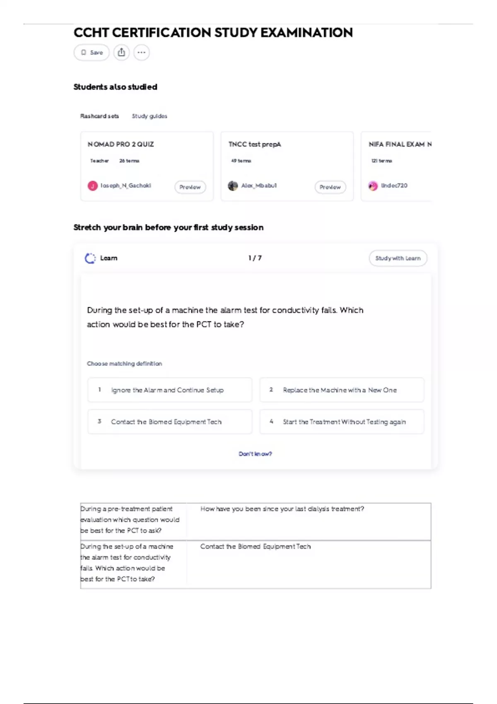This screenshot has width=497, height=704.
Task: Click the Don't know? link
Action: (x=255, y=454)
